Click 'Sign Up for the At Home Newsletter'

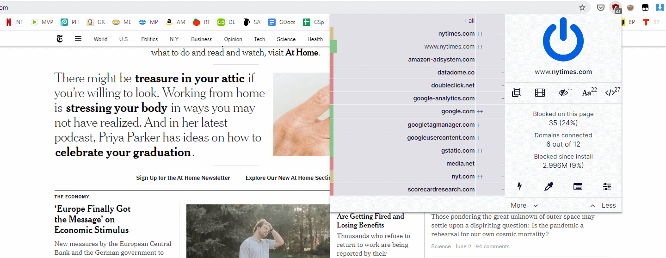pos(183,178)
